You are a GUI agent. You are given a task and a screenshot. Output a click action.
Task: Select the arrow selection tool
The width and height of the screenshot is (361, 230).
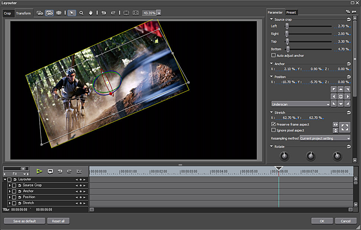(x=72, y=13)
